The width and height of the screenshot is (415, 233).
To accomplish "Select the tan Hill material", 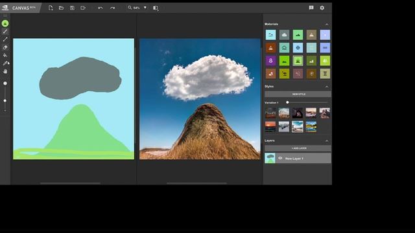I will coord(311,35).
